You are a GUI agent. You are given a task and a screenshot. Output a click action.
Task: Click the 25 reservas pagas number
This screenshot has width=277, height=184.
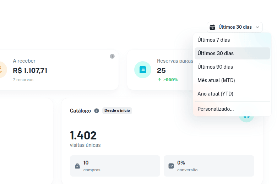click(161, 71)
